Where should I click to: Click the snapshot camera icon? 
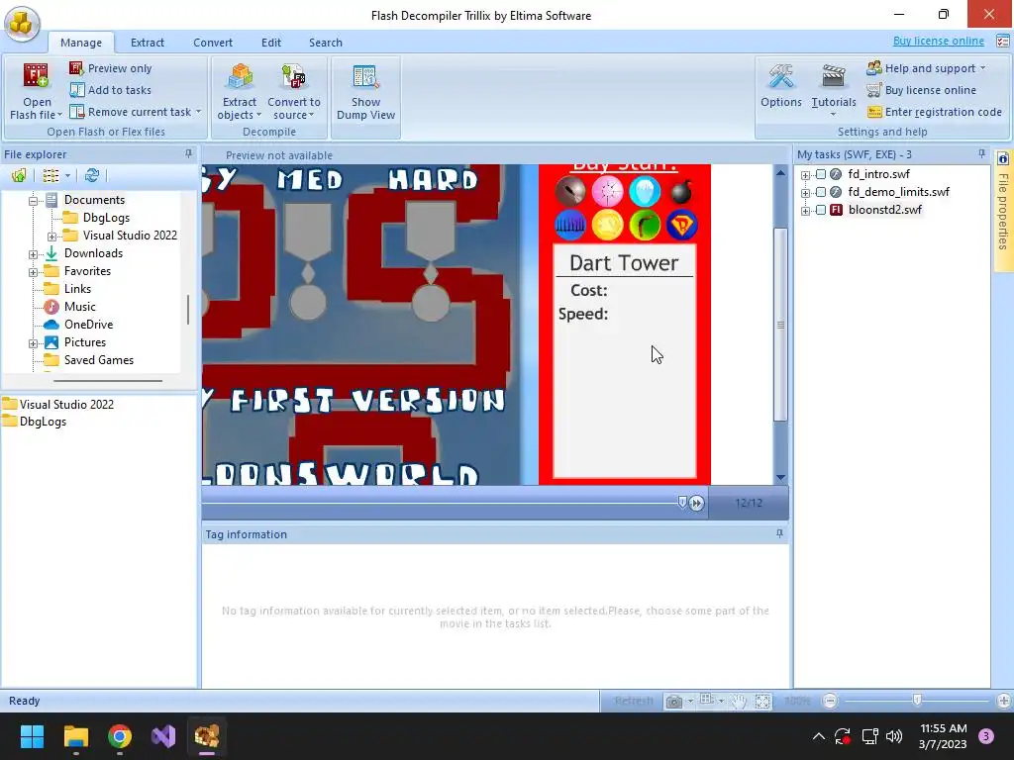(673, 702)
